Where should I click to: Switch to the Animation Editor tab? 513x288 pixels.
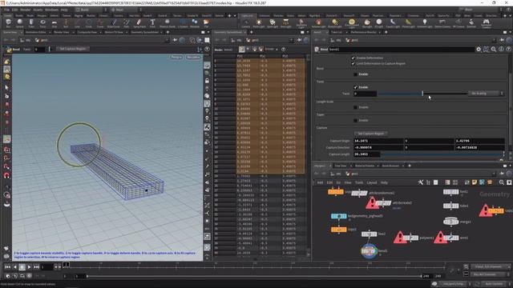tap(36, 32)
